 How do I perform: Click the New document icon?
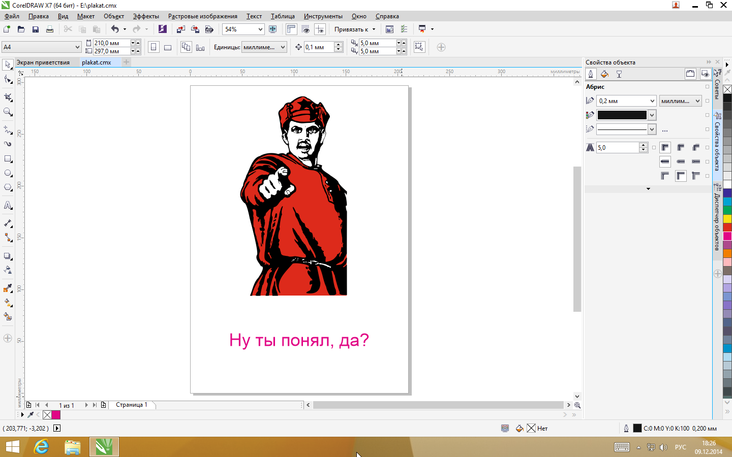(7, 29)
